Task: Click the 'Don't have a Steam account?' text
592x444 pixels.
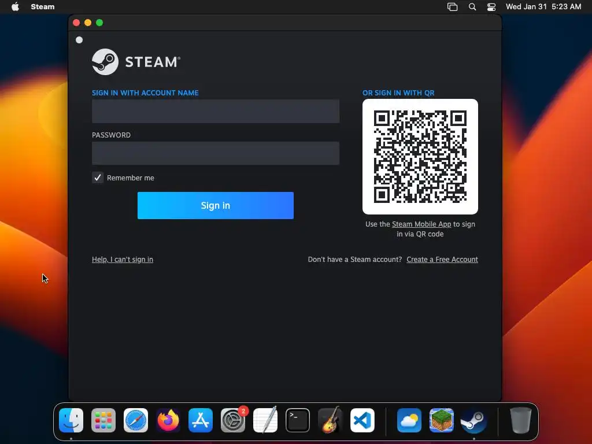Action: click(x=355, y=260)
